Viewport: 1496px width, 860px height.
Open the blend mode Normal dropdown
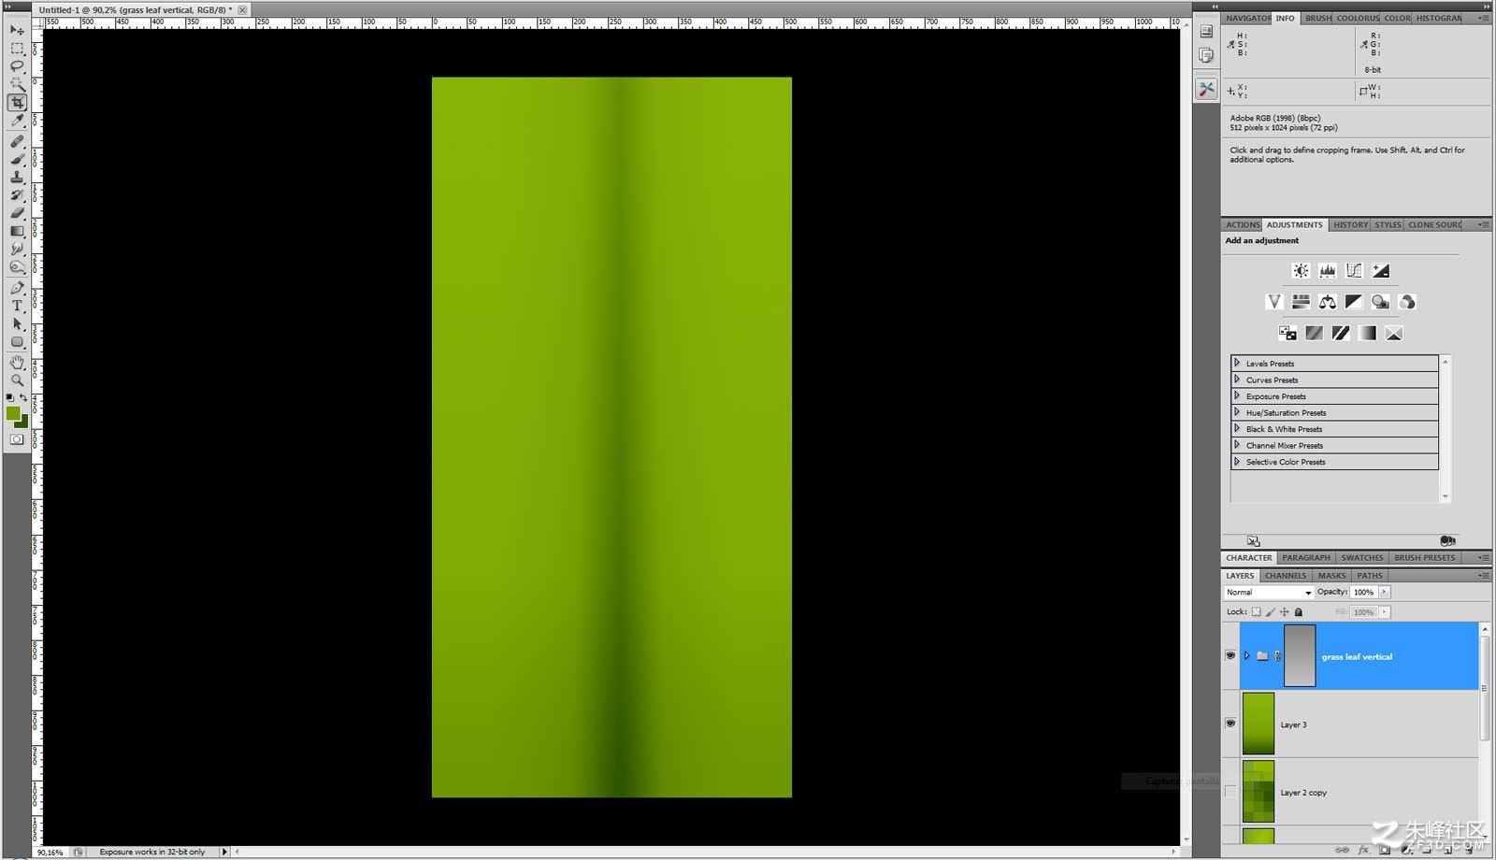1269,592
